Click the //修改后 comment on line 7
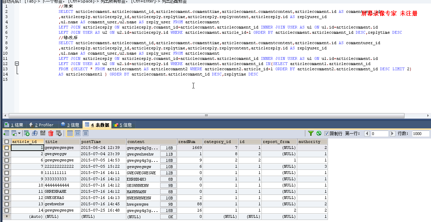Screen dimensions: 431x222 pyautogui.click(x=68, y=38)
